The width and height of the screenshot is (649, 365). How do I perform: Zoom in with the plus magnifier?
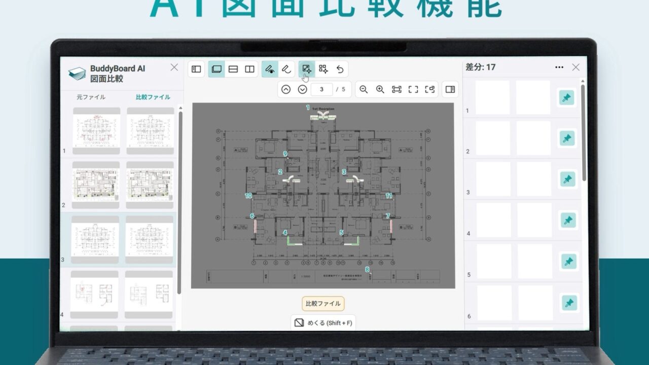(380, 89)
